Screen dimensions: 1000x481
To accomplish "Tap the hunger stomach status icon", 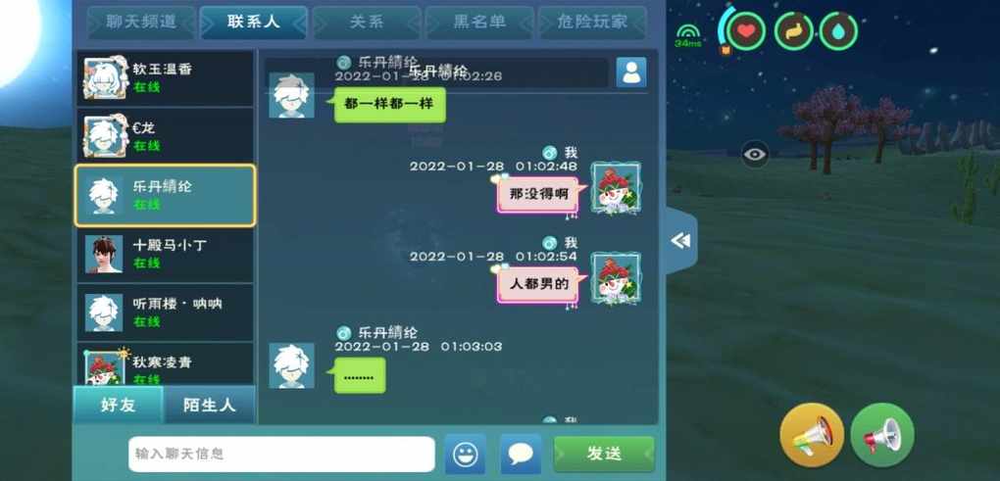I will (x=793, y=31).
